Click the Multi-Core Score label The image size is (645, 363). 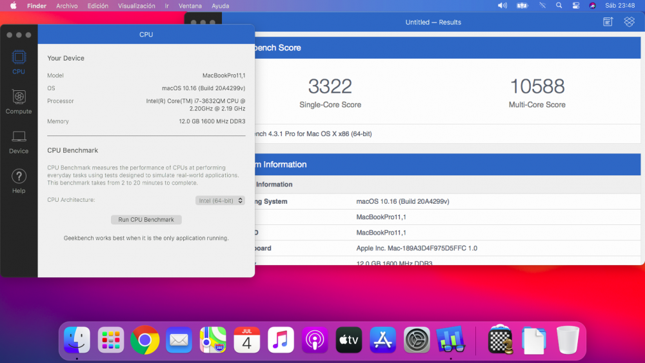click(x=537, y=105)
